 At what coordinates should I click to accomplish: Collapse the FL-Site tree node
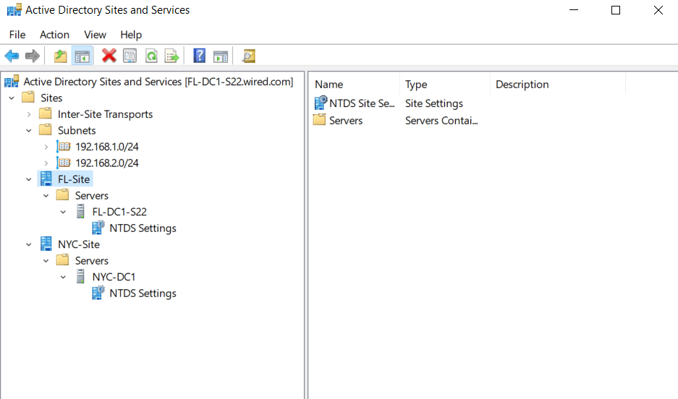tap(28, 179)
